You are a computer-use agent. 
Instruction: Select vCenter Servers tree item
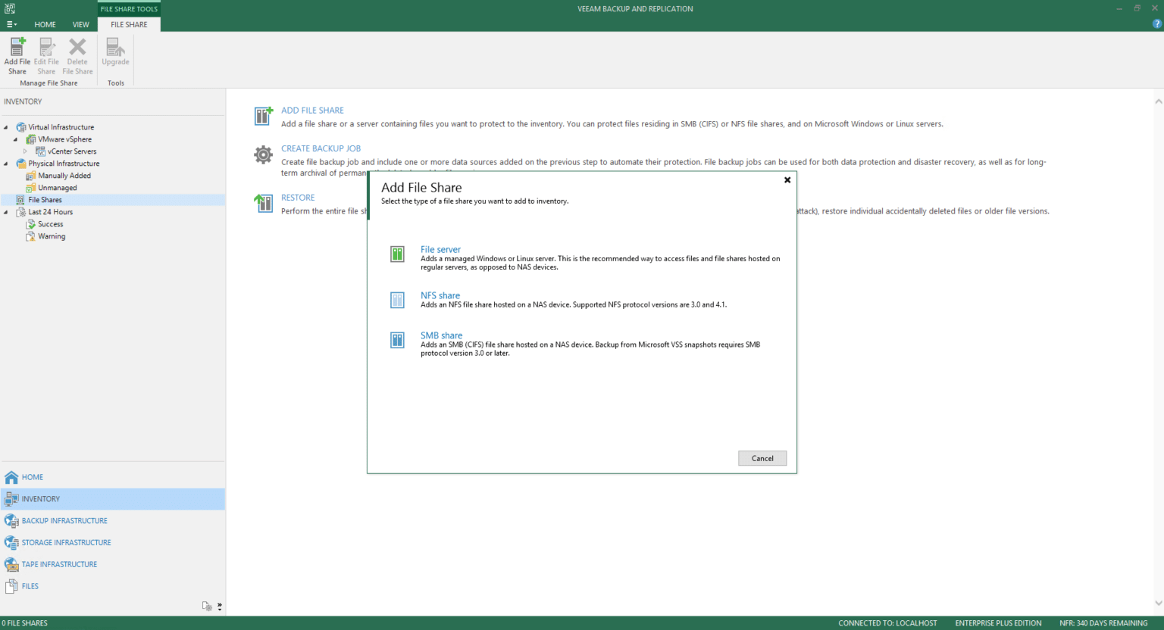click(x=72, y=151)
